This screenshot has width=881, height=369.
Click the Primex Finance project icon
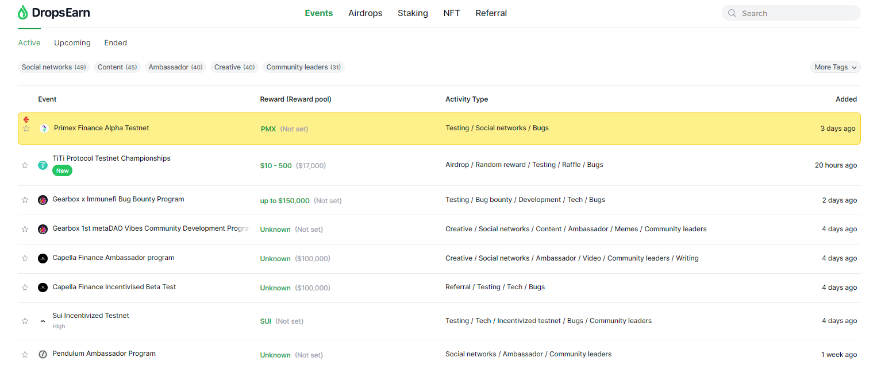coord(44,129)
